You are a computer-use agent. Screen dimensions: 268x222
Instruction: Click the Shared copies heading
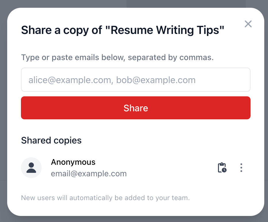coord(51,140)
